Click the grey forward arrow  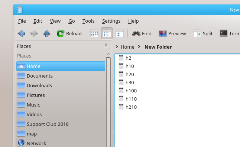point(34,33)
